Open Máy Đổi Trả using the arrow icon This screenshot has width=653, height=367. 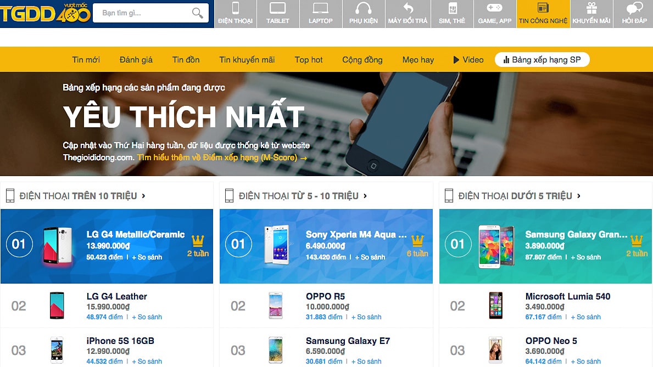(408, 9)
